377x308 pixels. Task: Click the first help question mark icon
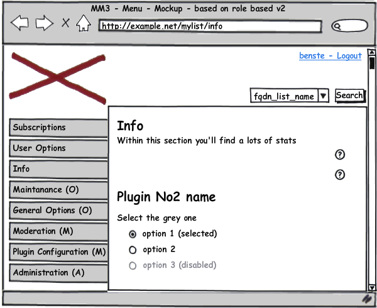(340, 155)
